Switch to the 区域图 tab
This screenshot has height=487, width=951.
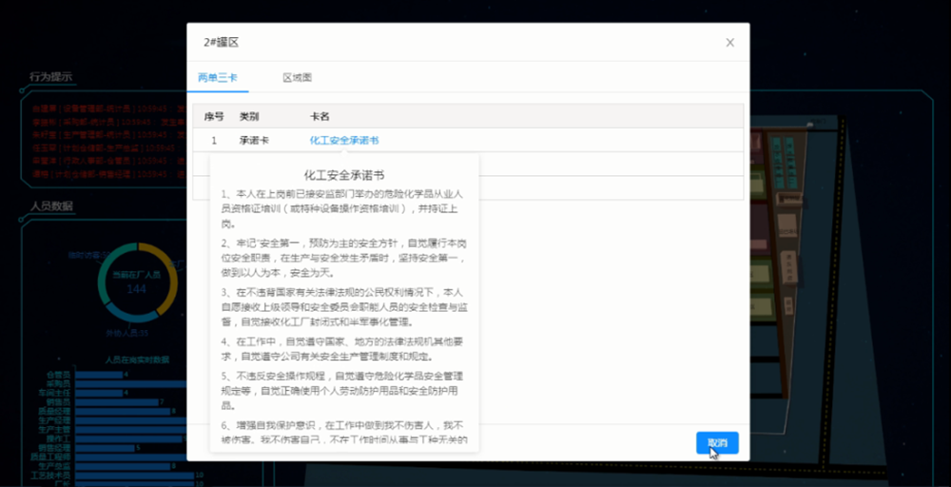pos(297,77)
